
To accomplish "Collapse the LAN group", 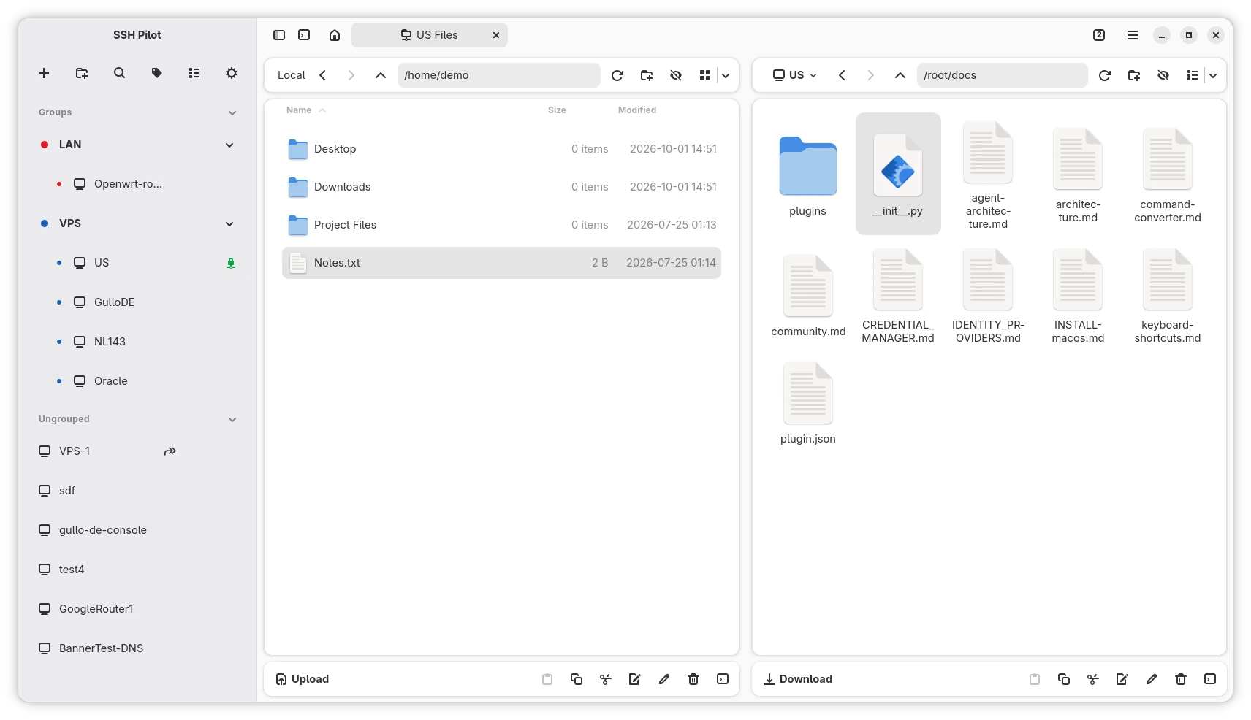I will 229,145.
